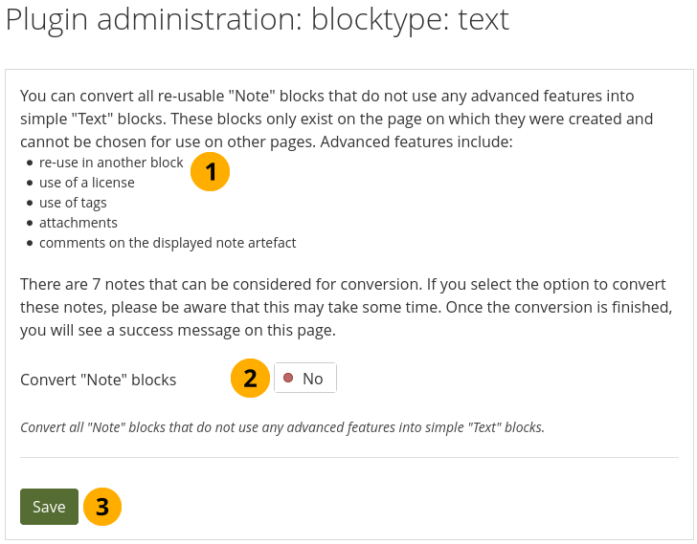This screenshot has width=697, height=544.
Task: Select the "re-use in another block" list text
Action: pos(111,163)
